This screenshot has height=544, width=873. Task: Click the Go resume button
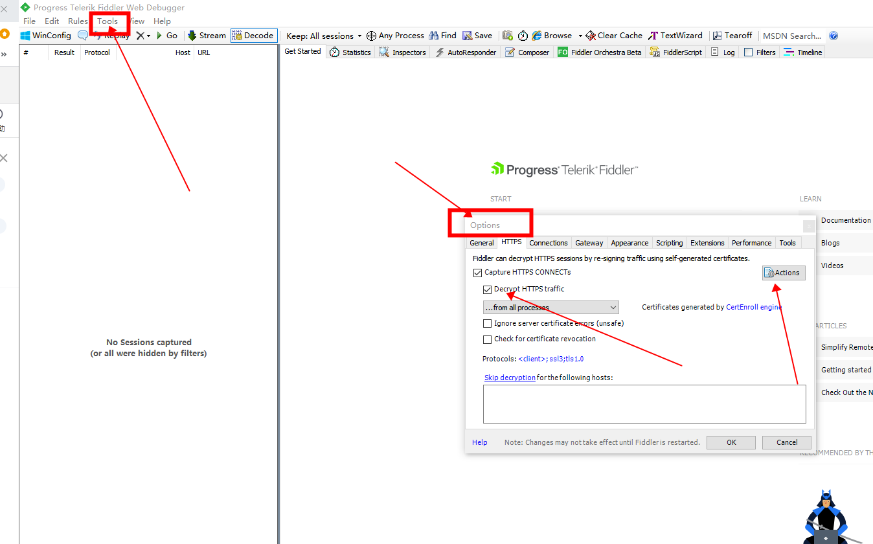pos(166,36)
